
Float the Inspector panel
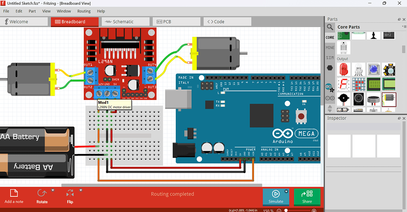pyautogui.click(x=399, y=118)
